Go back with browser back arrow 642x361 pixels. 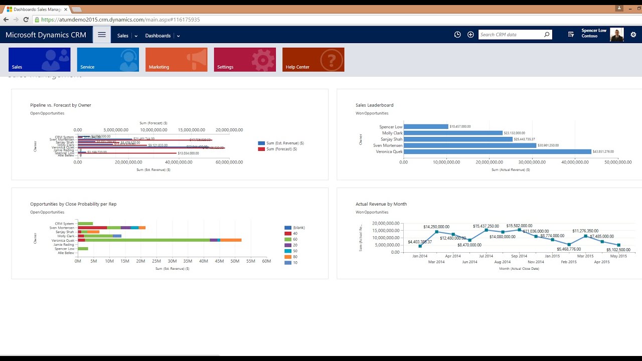tap(6, 20)
